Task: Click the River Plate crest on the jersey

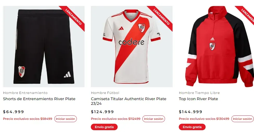Action: click(142, 27)
